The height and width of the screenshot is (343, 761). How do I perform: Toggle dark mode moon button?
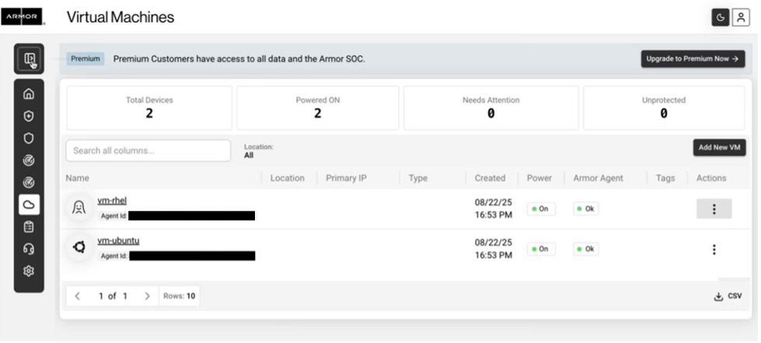pos(721,19)
